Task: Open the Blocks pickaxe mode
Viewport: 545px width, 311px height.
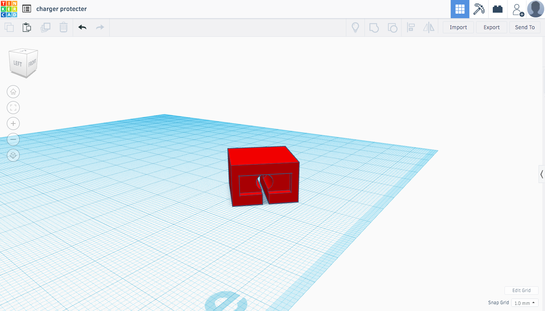Action: pyautogui.click(x=479, y=9)
